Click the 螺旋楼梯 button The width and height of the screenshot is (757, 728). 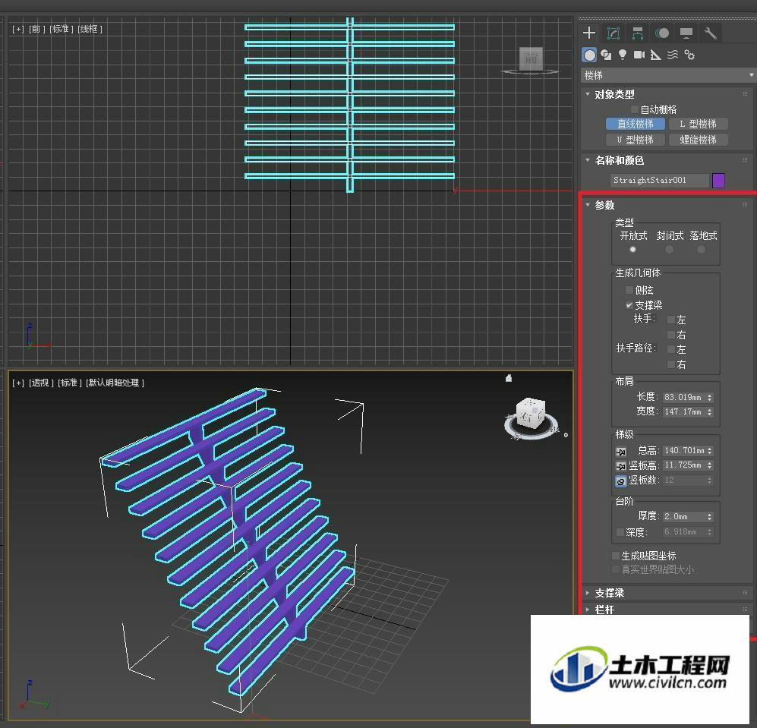pos(698,140)
